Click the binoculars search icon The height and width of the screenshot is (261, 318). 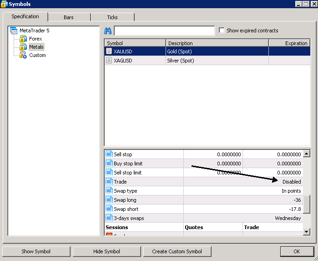[x=108, y=31]
